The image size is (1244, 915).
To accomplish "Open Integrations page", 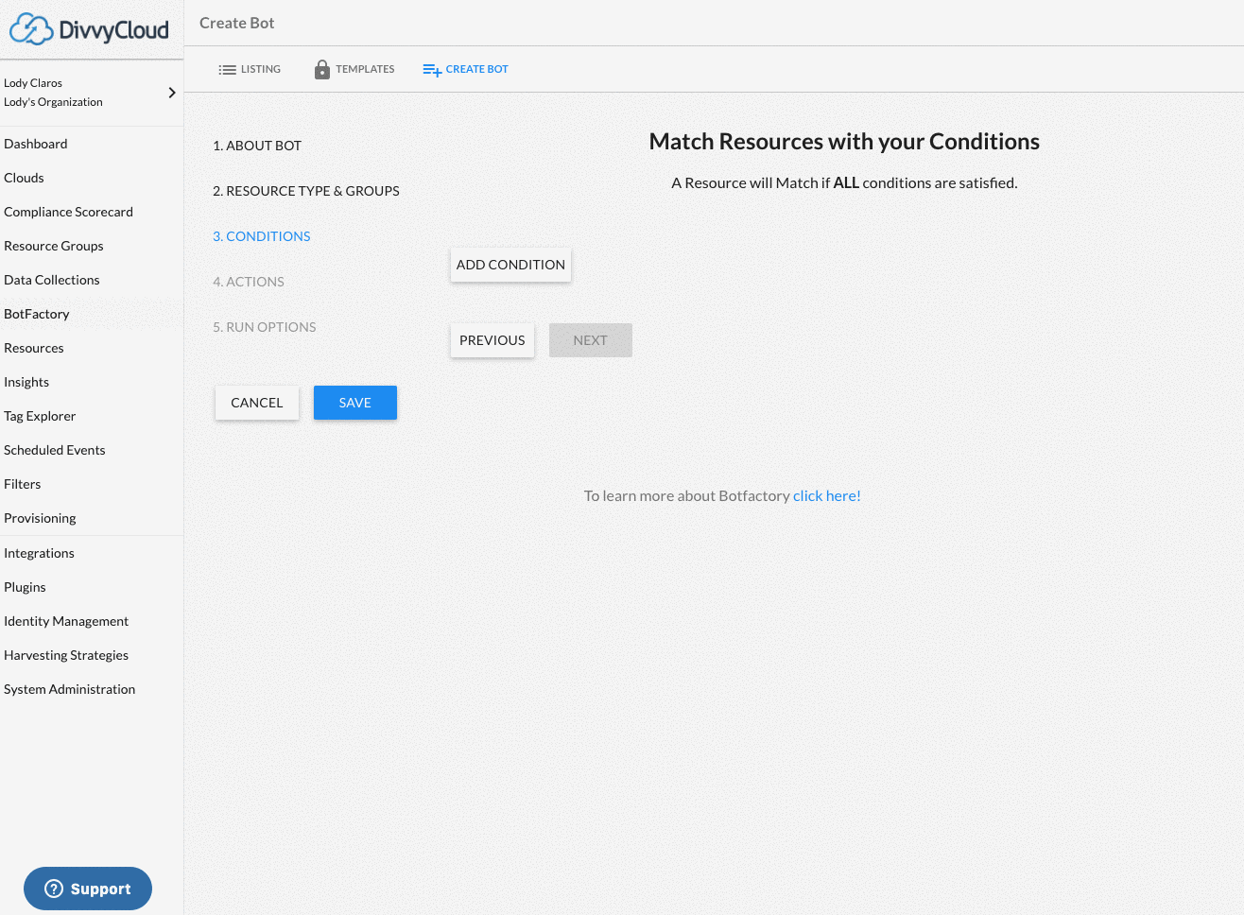I will [x=39, y=553].
